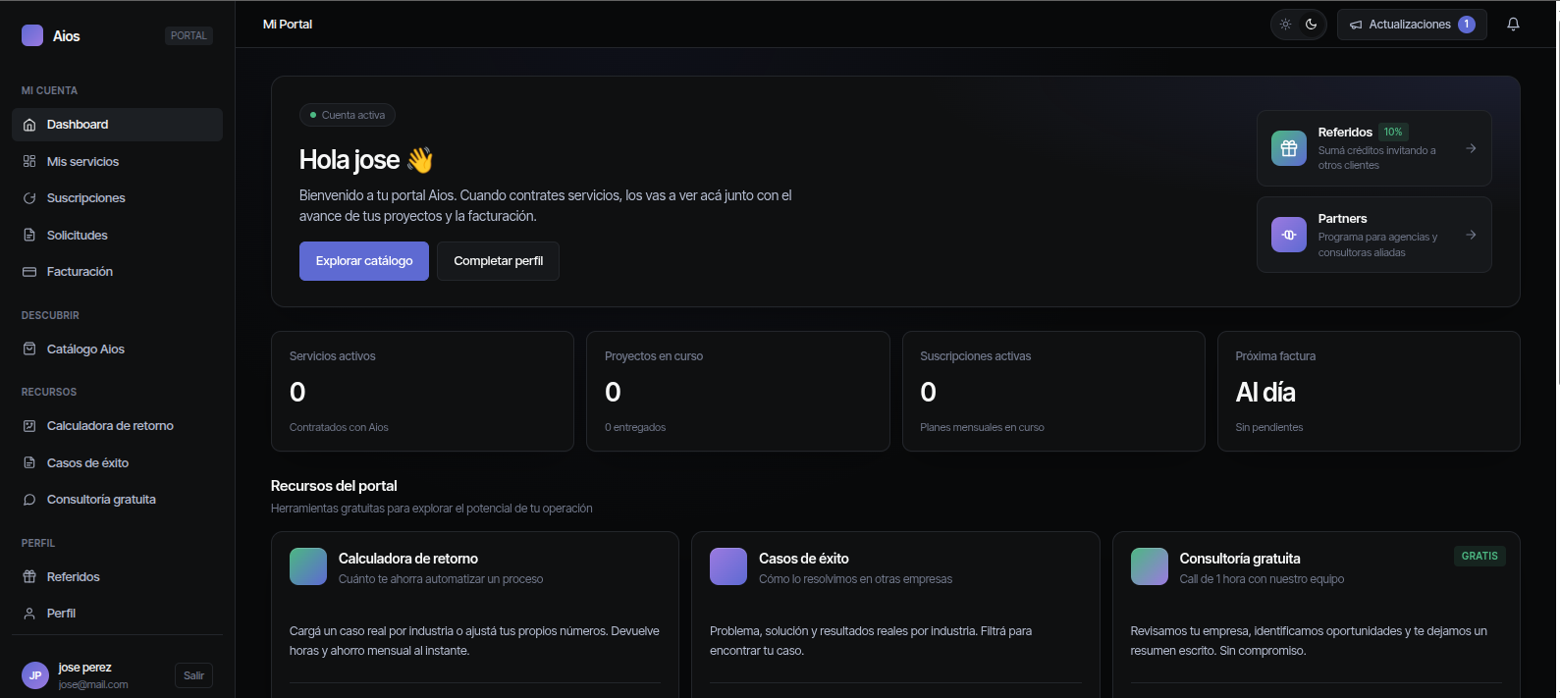This screenshot has height=698, width=1560.
Task: Switch to dark theme via moon icon
Action: pyautogui.click(x=1311, y=25)
